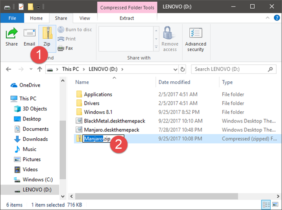Switch to the Extract tab
This screenshot has width=282, height=210.
tap(127, 18)
